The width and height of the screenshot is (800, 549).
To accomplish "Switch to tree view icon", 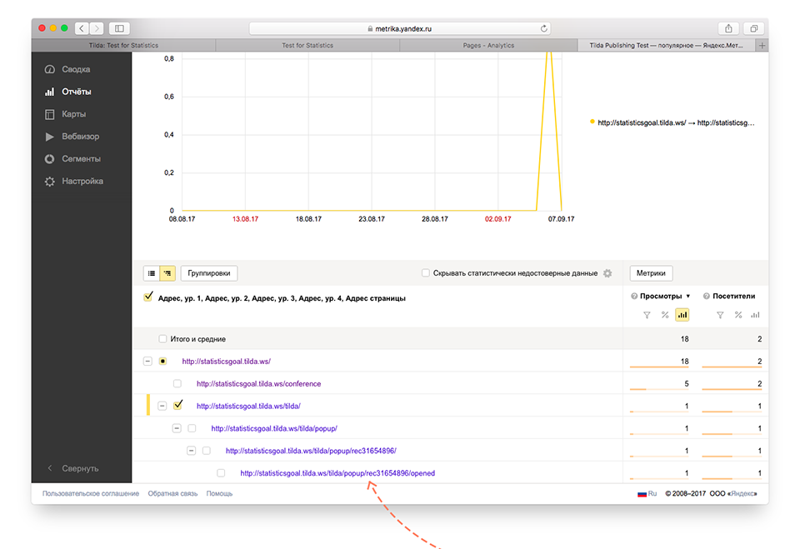I will pos(167,273).
